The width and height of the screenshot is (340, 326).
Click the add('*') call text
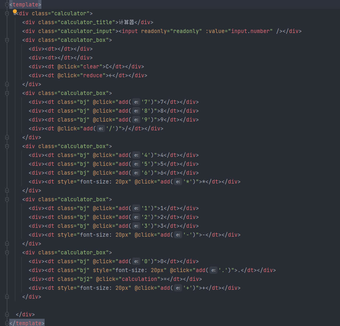click(x=178, y=182)
